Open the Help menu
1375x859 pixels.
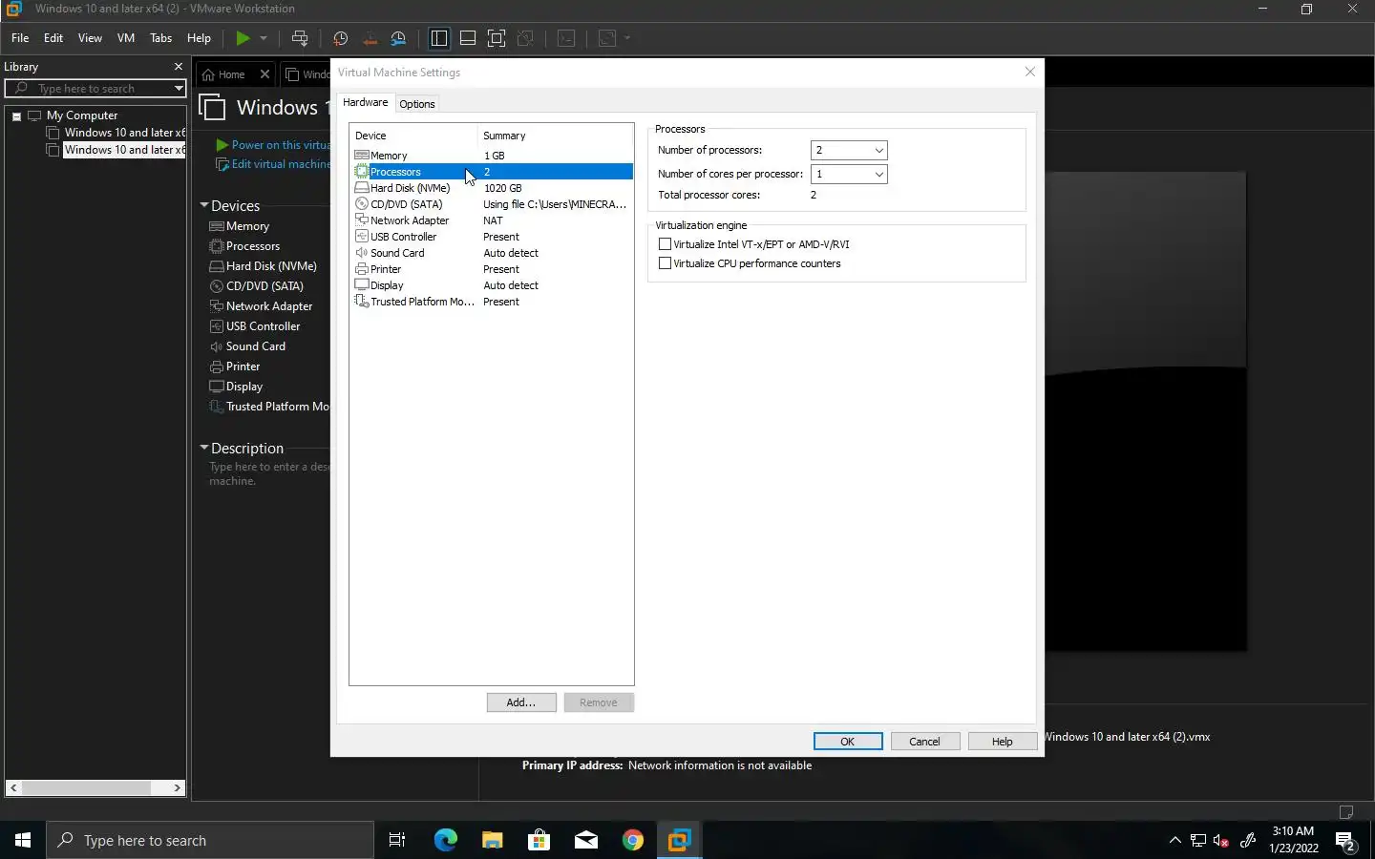[199, 38]
